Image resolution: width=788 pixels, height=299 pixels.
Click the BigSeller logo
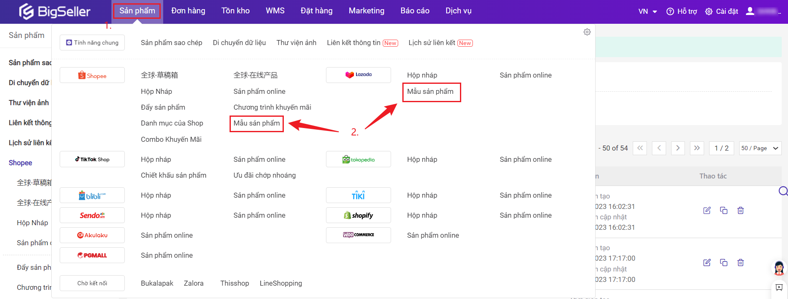tap(55, 11)
